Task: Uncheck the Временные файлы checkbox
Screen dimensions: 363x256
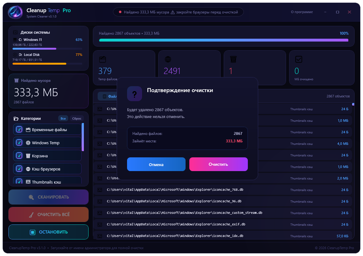Action: pos(19,129)
